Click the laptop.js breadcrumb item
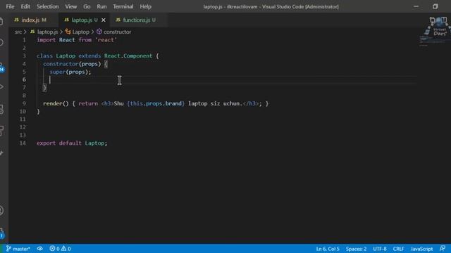Screen dimensions: 451x253 point(44,32)
